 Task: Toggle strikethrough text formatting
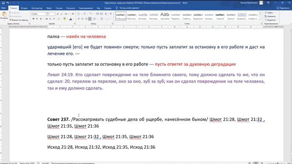click(47, 19)
